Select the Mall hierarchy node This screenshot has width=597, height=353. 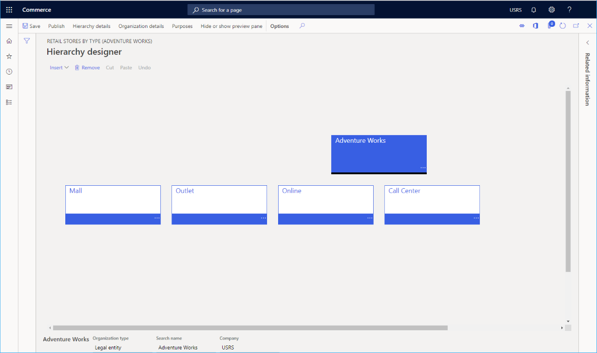click(x=113, y=204)
